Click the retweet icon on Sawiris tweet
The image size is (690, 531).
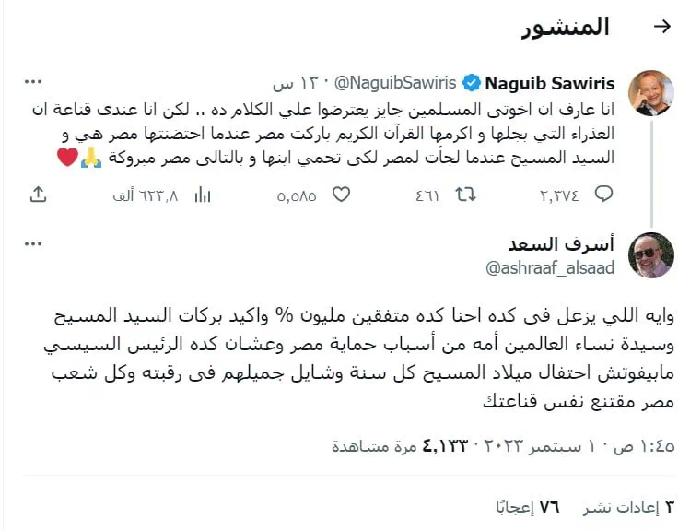pyautogui.click(x=465, y=195)
